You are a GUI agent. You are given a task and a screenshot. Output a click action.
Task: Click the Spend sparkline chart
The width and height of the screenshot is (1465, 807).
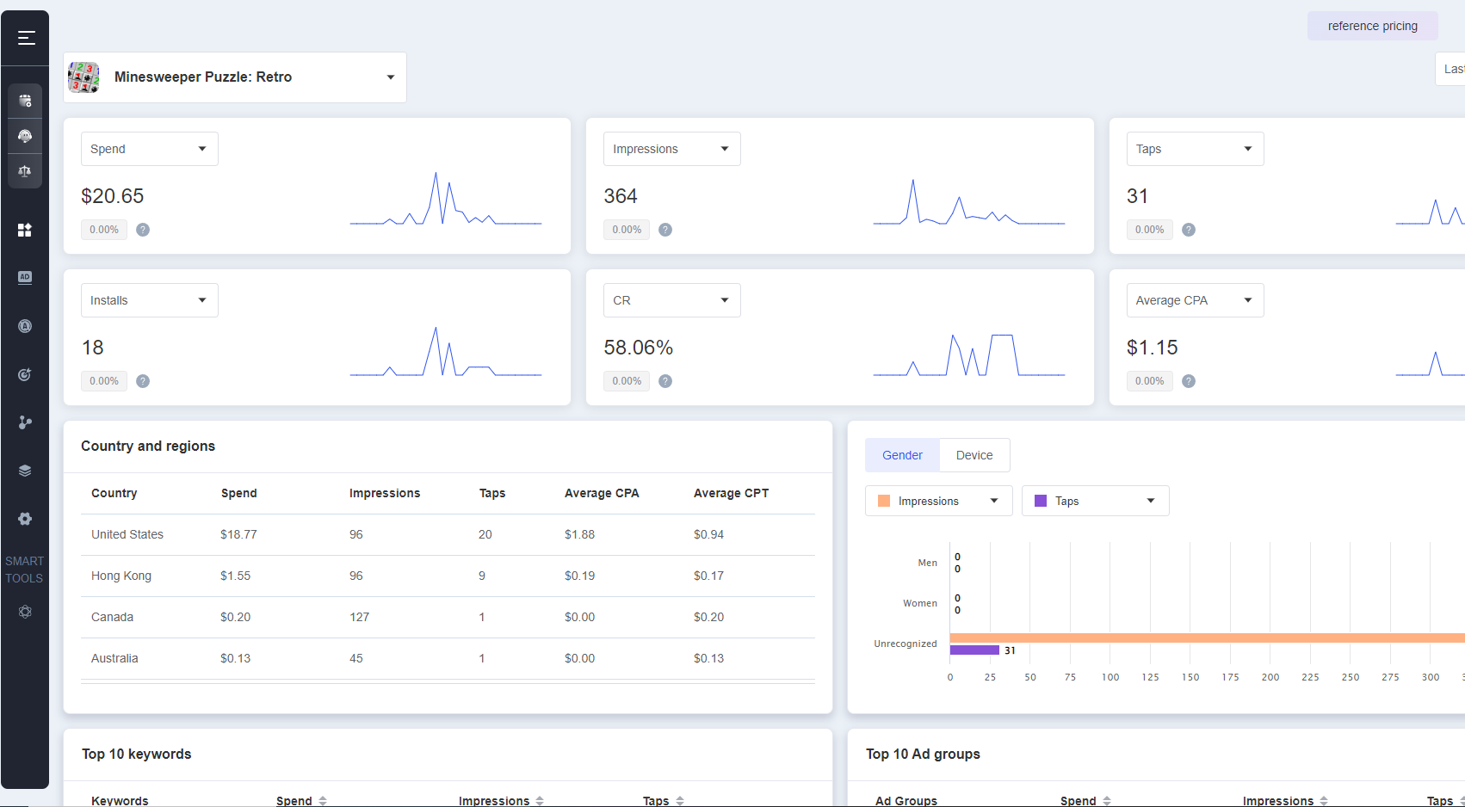[446, 199]
